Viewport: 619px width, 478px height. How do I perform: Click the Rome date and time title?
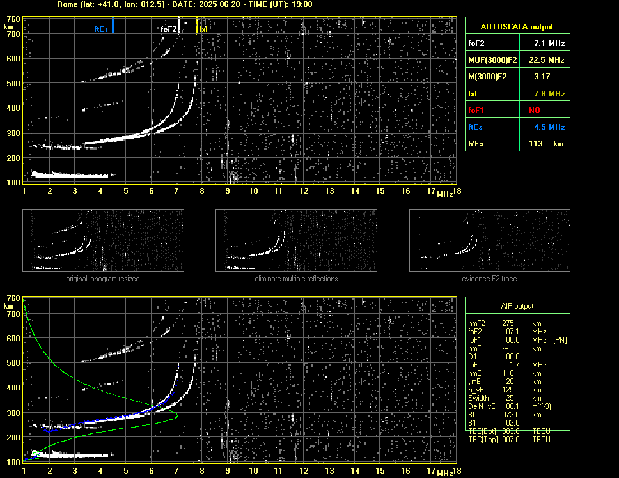coord(185,4)
